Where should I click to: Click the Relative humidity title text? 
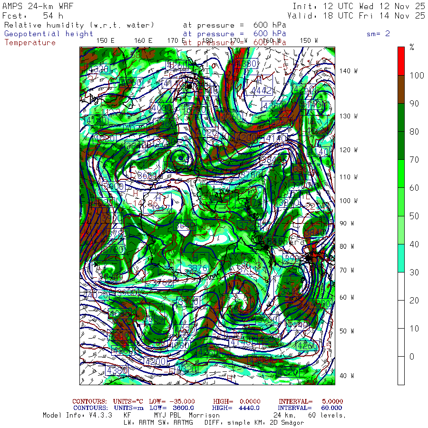79,25
